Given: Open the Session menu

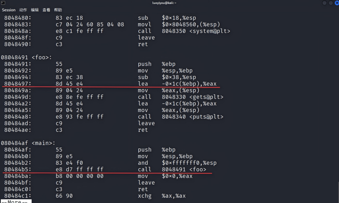Looking at the screenshot, I should pos(9,10).
